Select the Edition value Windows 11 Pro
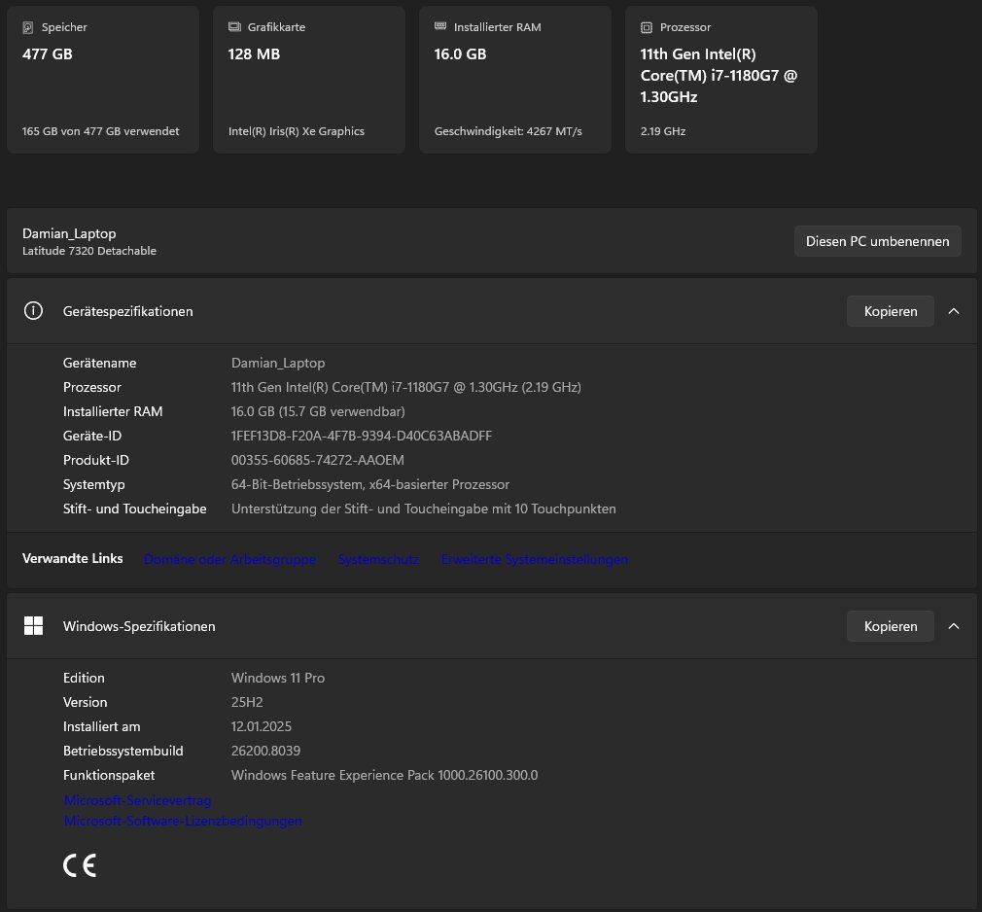Screen dimensions: 982x912 (x=278, y=678)
